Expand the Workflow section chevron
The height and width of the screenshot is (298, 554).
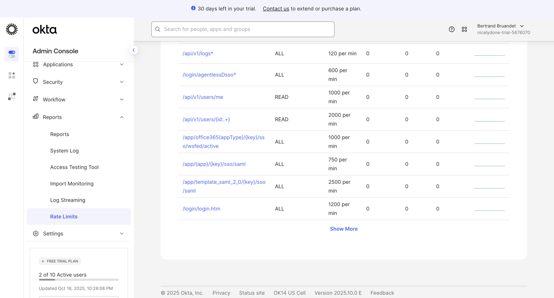(x=122, y=100)
